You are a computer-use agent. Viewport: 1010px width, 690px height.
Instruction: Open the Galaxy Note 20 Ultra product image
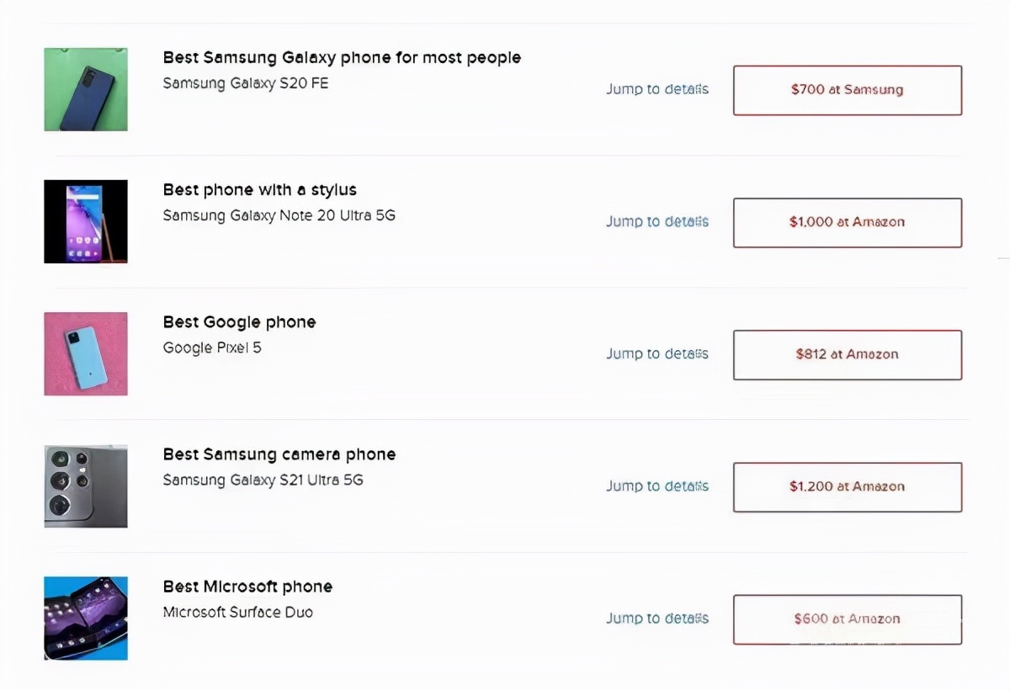click(85, 221)
